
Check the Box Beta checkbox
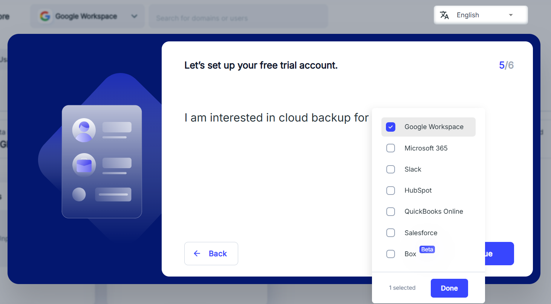click(x=391, y=254)
